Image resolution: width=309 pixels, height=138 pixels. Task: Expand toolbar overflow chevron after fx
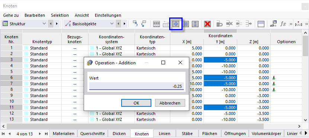pos(291,24)
